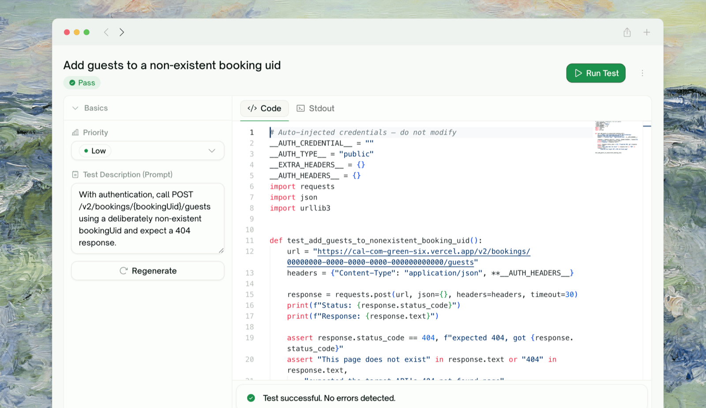Open the share icon in title bar

pyautogui.click(x=627, y=32)
